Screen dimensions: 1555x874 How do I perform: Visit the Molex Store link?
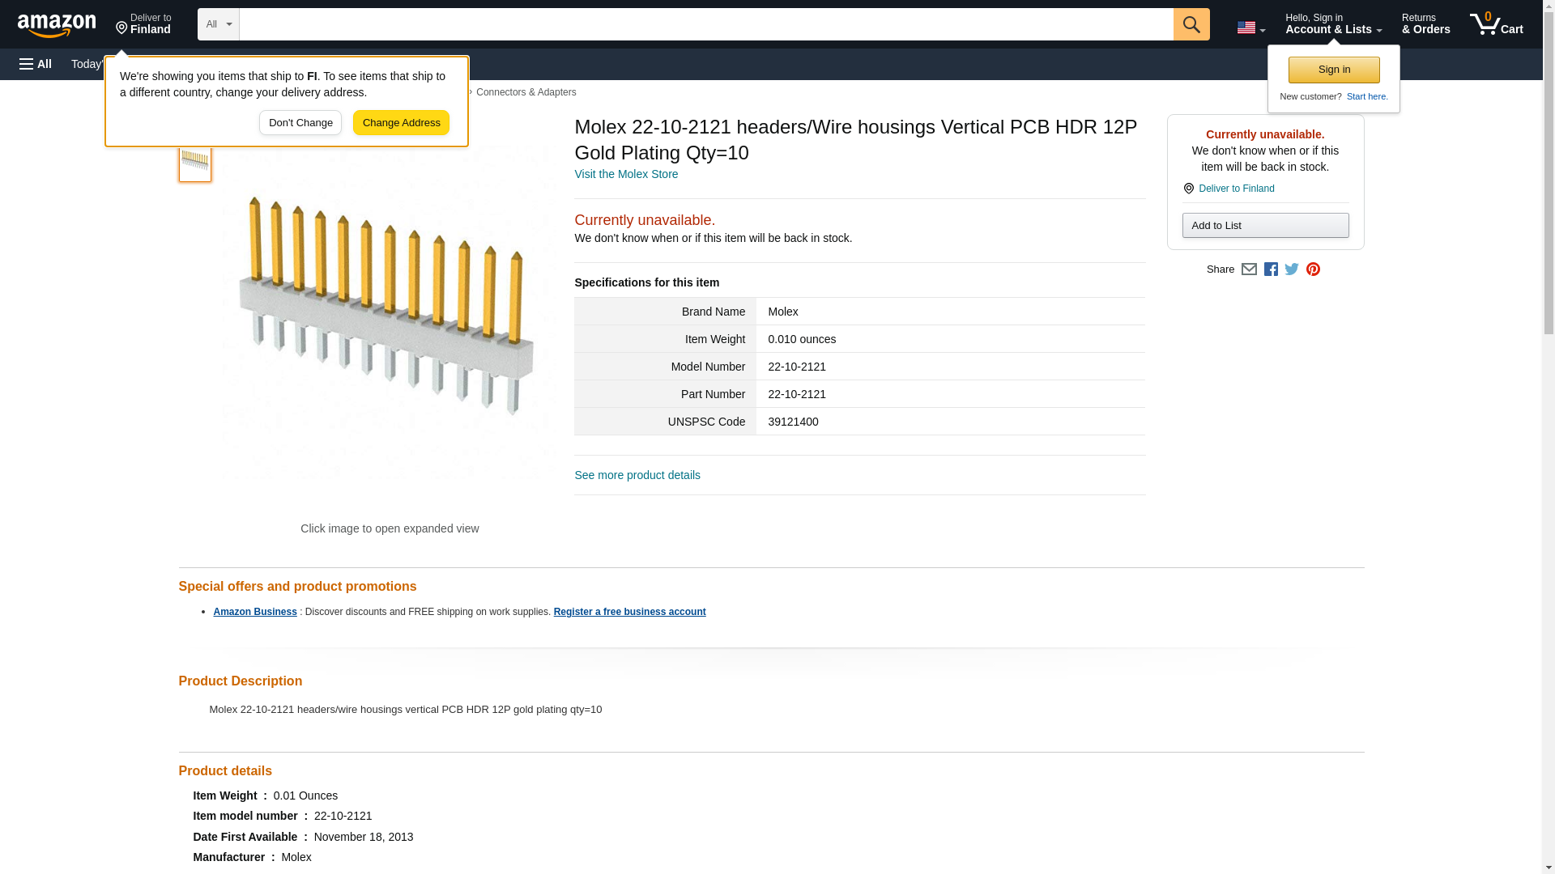point(626,174)
